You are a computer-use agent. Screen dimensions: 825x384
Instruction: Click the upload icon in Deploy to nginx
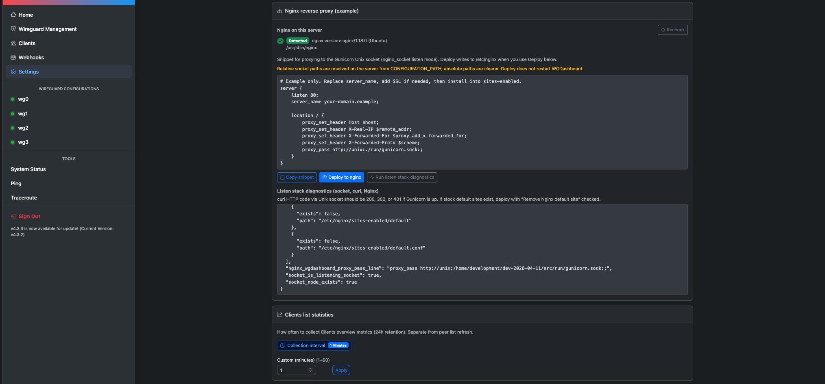(x=325, y=177)
